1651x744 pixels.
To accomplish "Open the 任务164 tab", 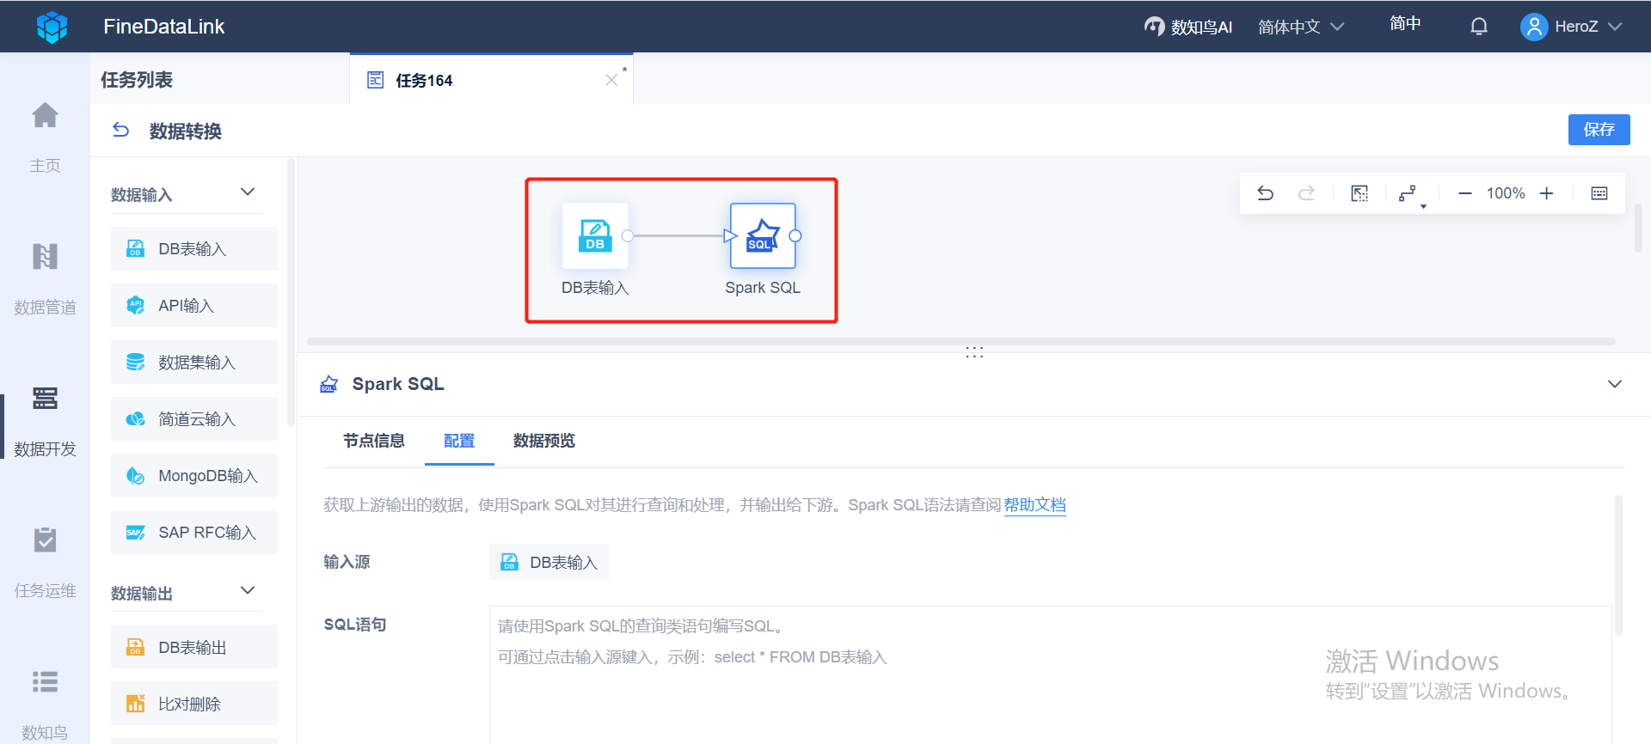I will coord(491,80).
